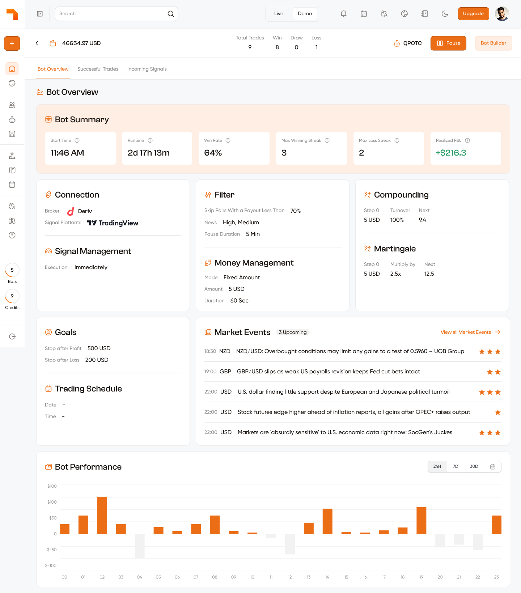Open the globe chart icon in top bar
521x593 pixels.
tap(404, 14)
